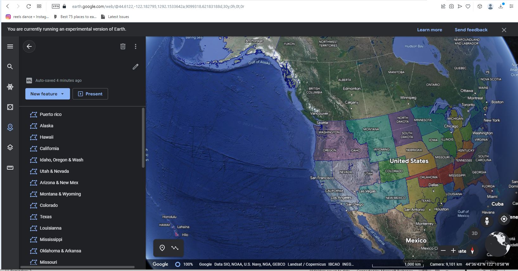Click Send feedback link
518x271 pixels.
[x=471, y=30]
